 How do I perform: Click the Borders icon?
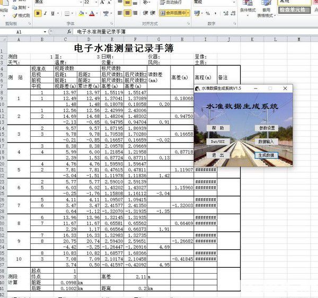pos(67,13)
